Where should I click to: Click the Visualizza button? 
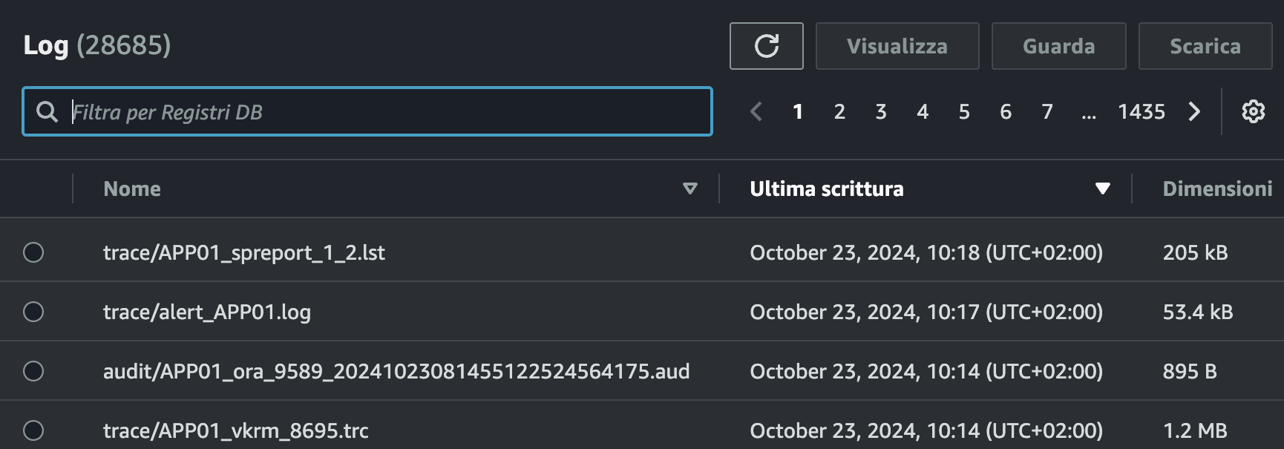point(897,46)
